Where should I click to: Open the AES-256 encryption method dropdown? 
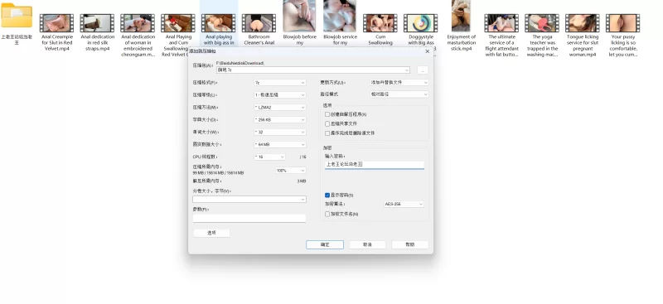coord(404,205)
